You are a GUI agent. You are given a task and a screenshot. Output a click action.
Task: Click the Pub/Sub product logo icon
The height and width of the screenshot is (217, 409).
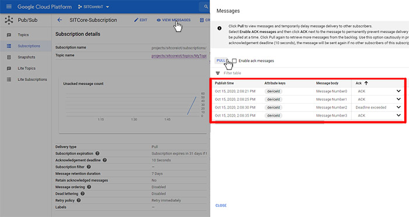coord(9,20)
